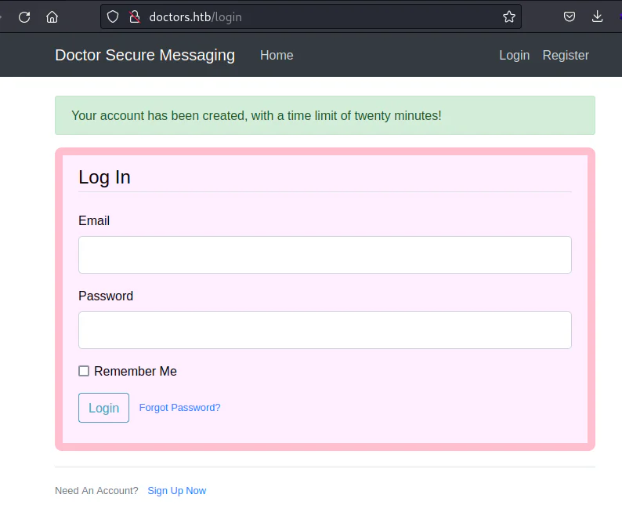
Task: Reload the page with the refresh icon
Action: click(24, 17)
